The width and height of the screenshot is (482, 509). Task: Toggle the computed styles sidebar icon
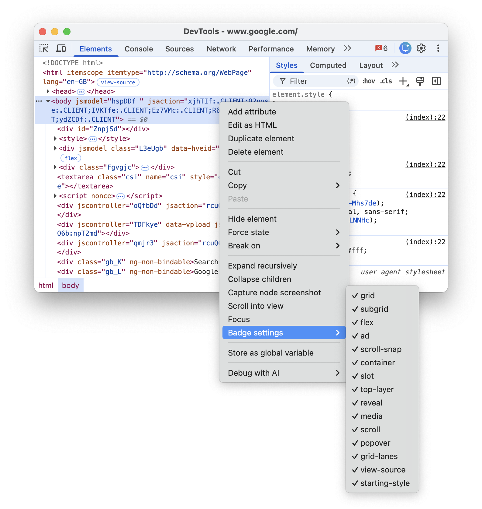[436, 81]
